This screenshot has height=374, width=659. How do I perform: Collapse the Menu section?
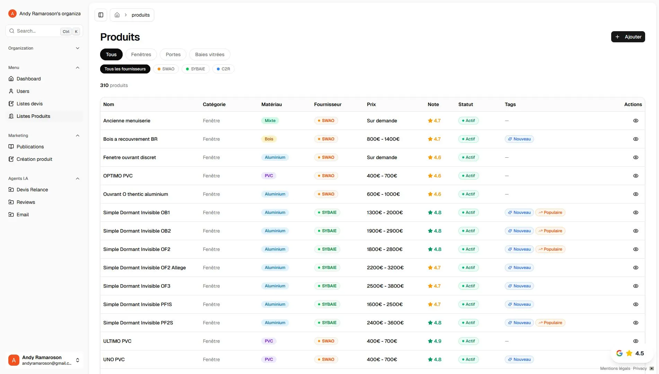click(x=77, y=67)
